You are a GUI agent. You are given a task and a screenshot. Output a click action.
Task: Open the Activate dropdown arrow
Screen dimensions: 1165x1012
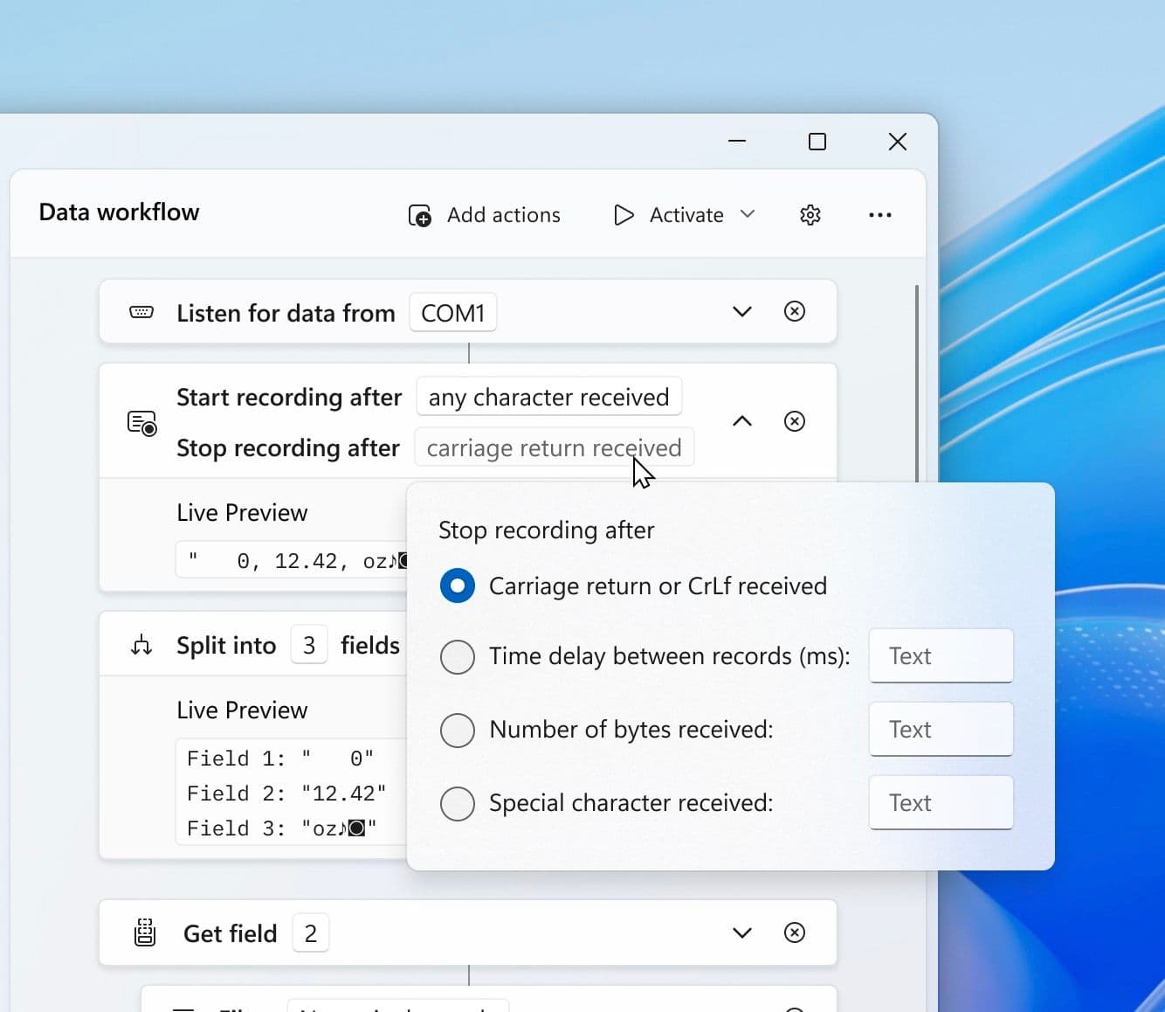pyautogui.click(x=748, y=214)
